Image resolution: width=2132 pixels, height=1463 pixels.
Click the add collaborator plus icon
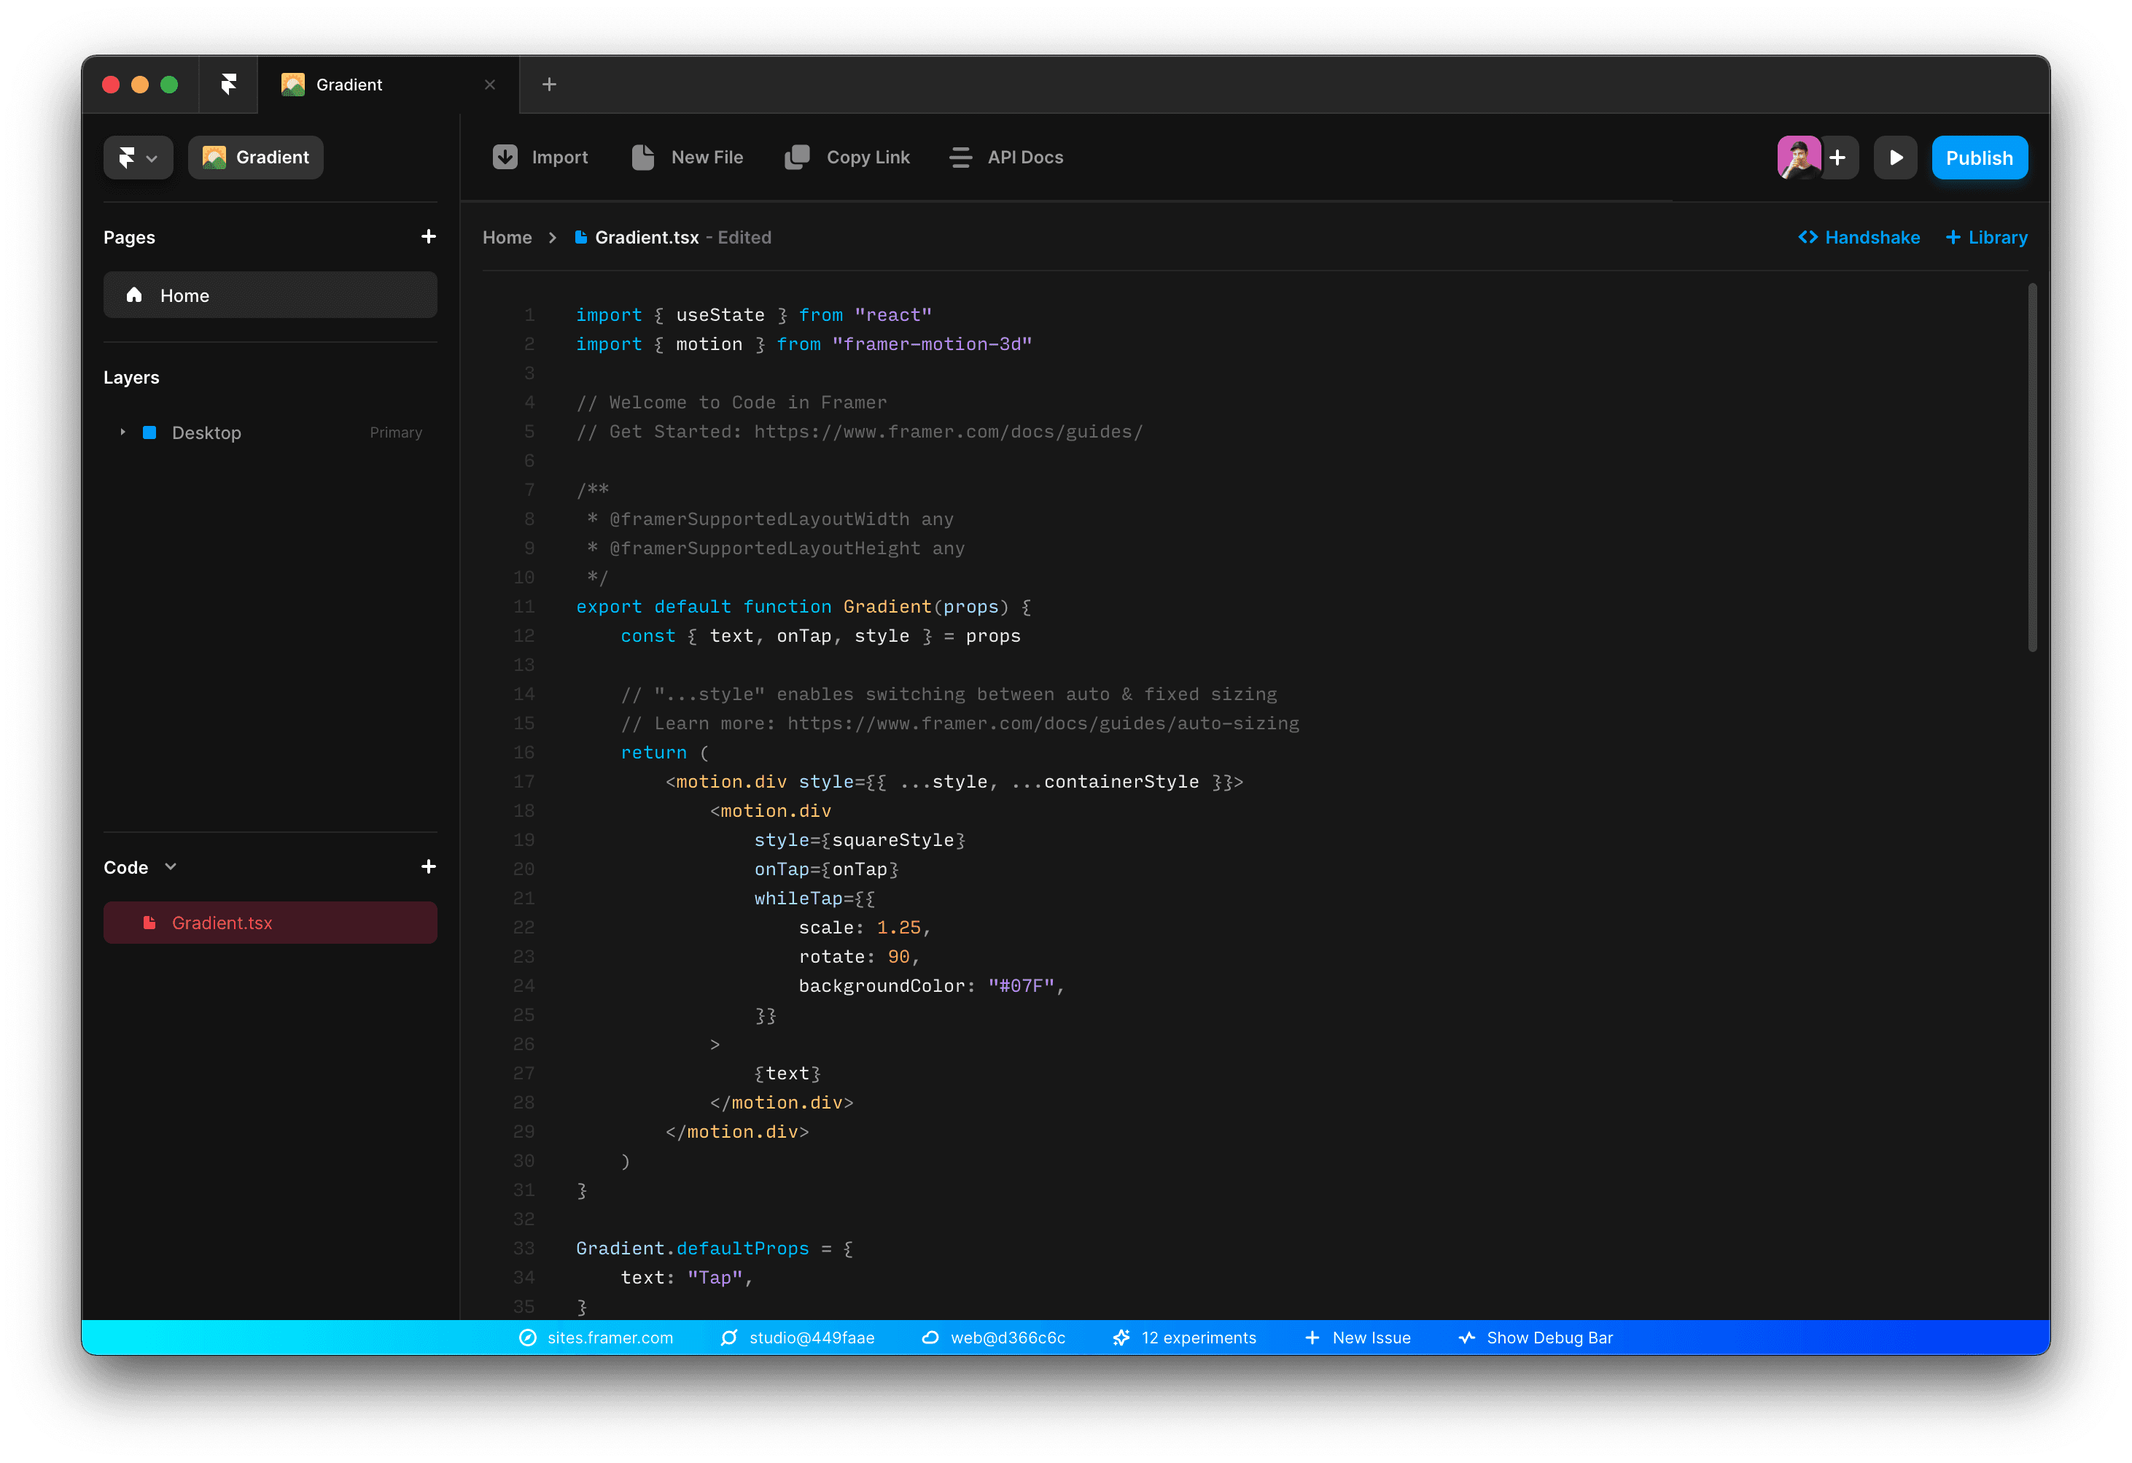1837,158
